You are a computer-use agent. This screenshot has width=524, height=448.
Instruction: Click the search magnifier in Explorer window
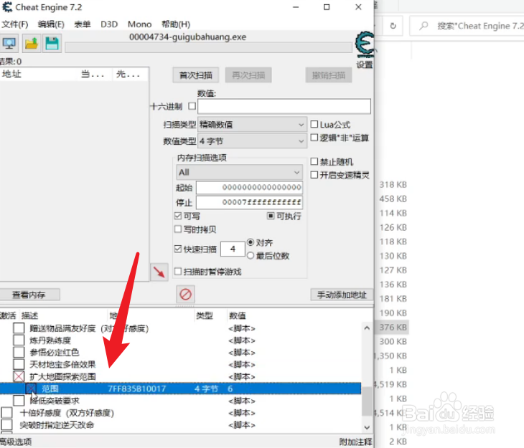(424, 26)
